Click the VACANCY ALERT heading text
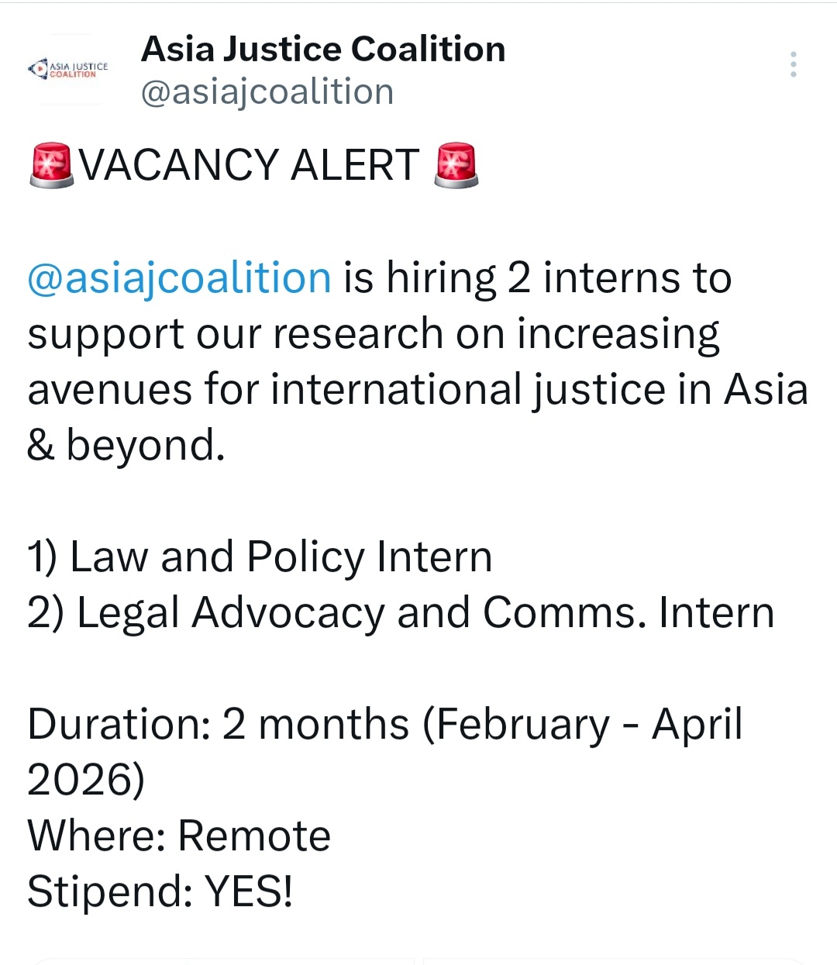Viewport: 837px width, 965px height. tap(250, 165)
